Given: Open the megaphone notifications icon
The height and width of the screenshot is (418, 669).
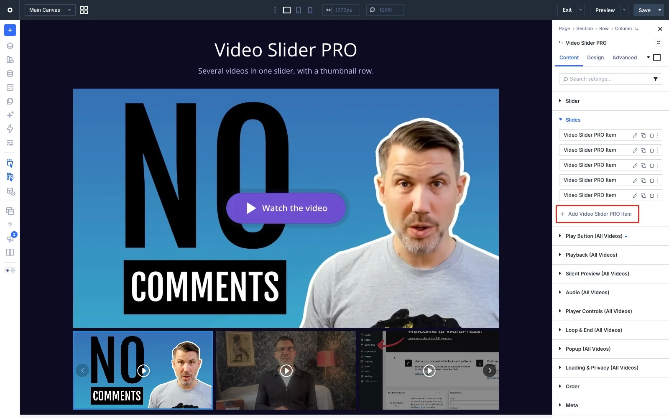Looking at the screenshot, I should (10, 239).
